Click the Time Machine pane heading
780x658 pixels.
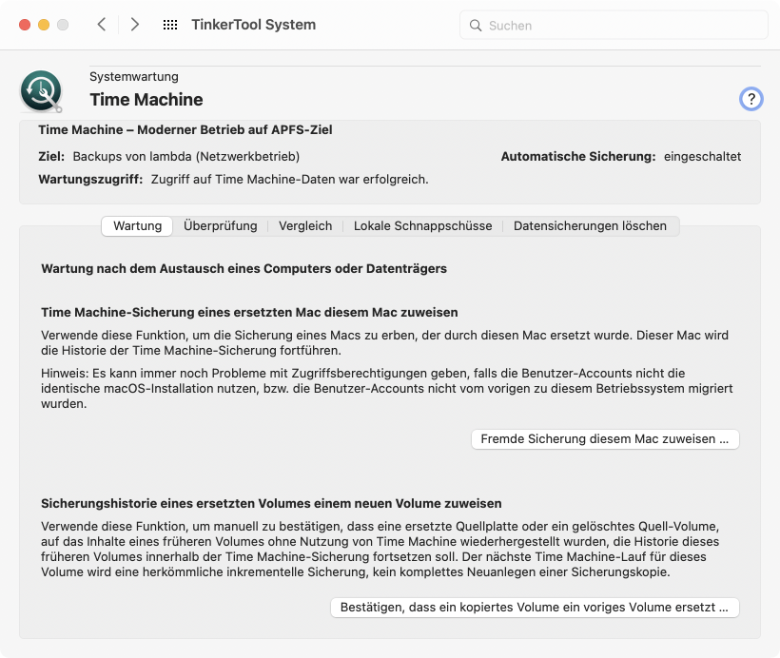(x=146, y=100)
